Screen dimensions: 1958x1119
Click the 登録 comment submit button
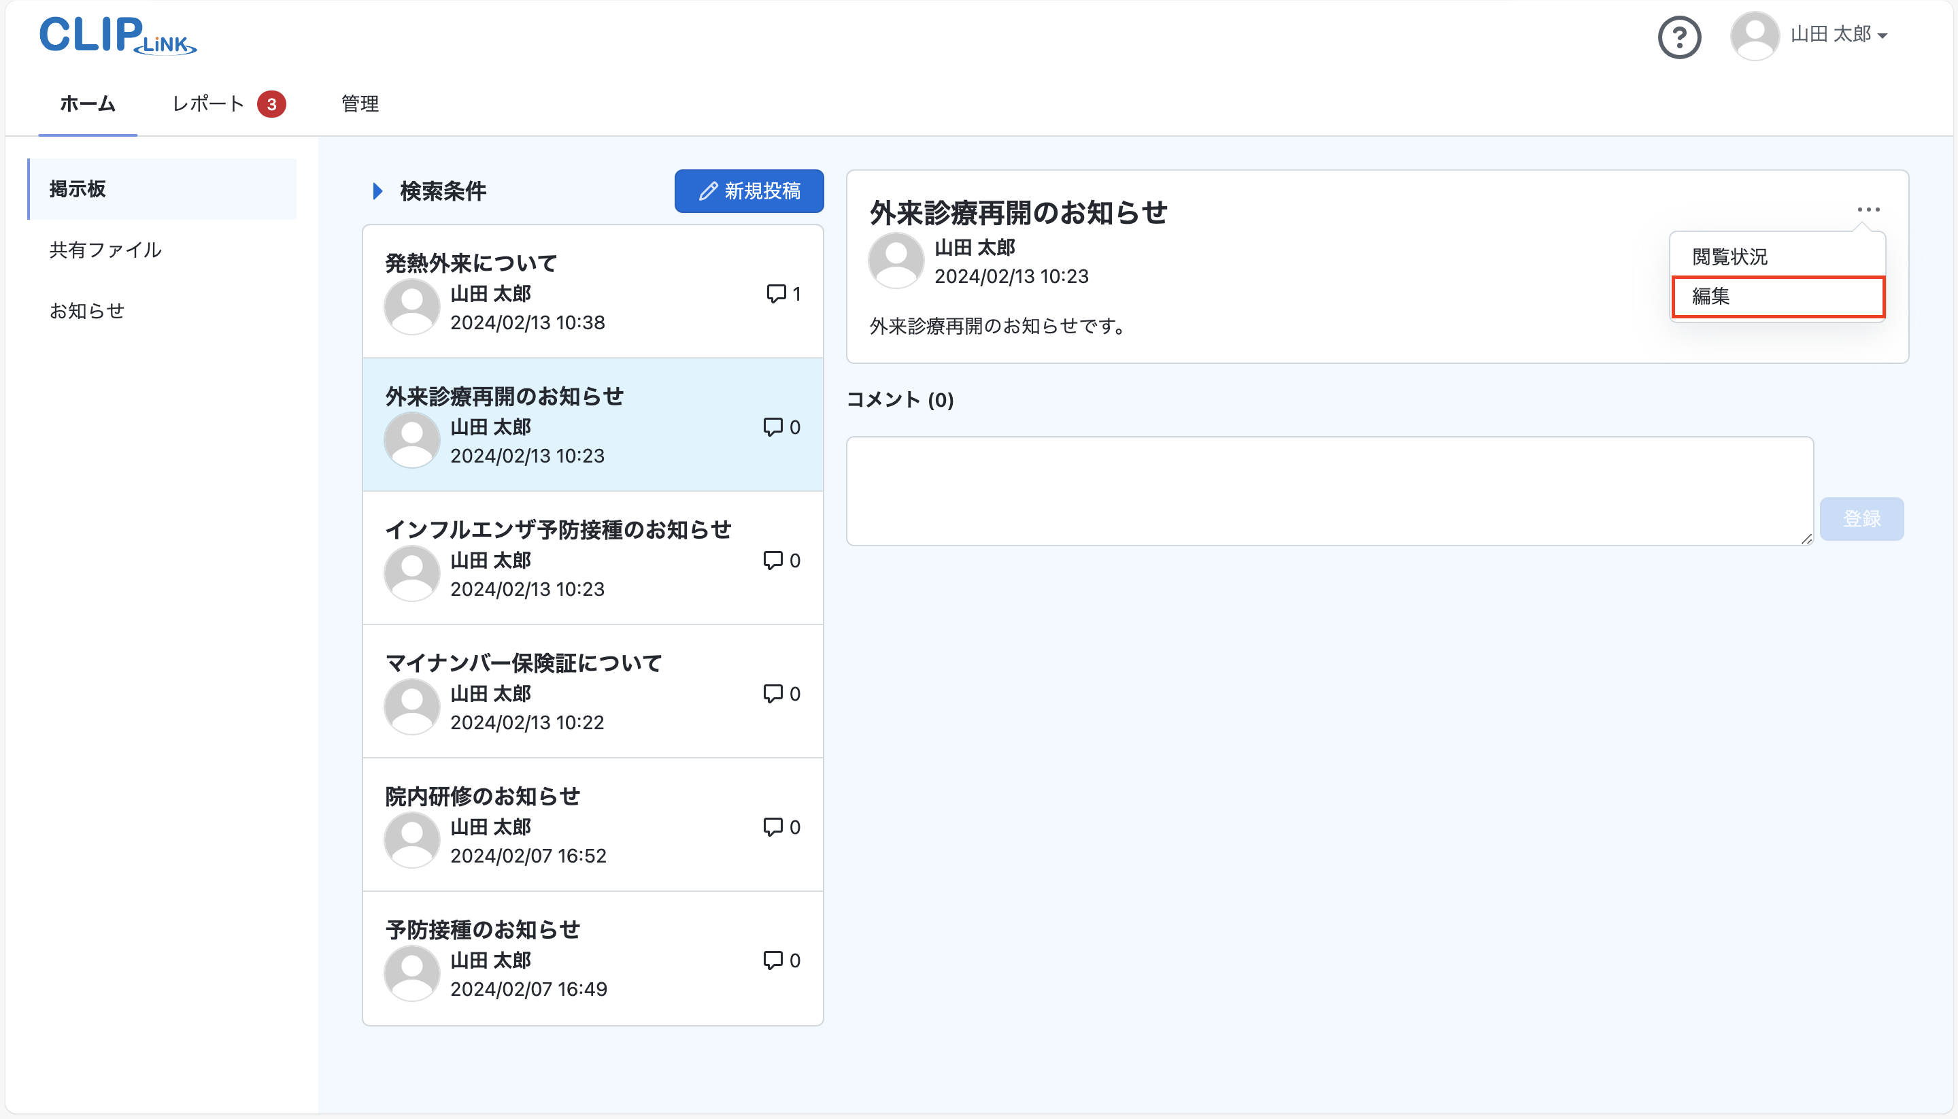[1861, 519]
